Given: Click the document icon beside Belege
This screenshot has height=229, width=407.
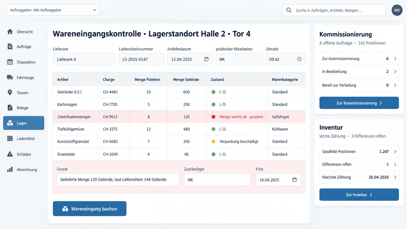Looking at the screenshot, I should click(x=10, y=108).
